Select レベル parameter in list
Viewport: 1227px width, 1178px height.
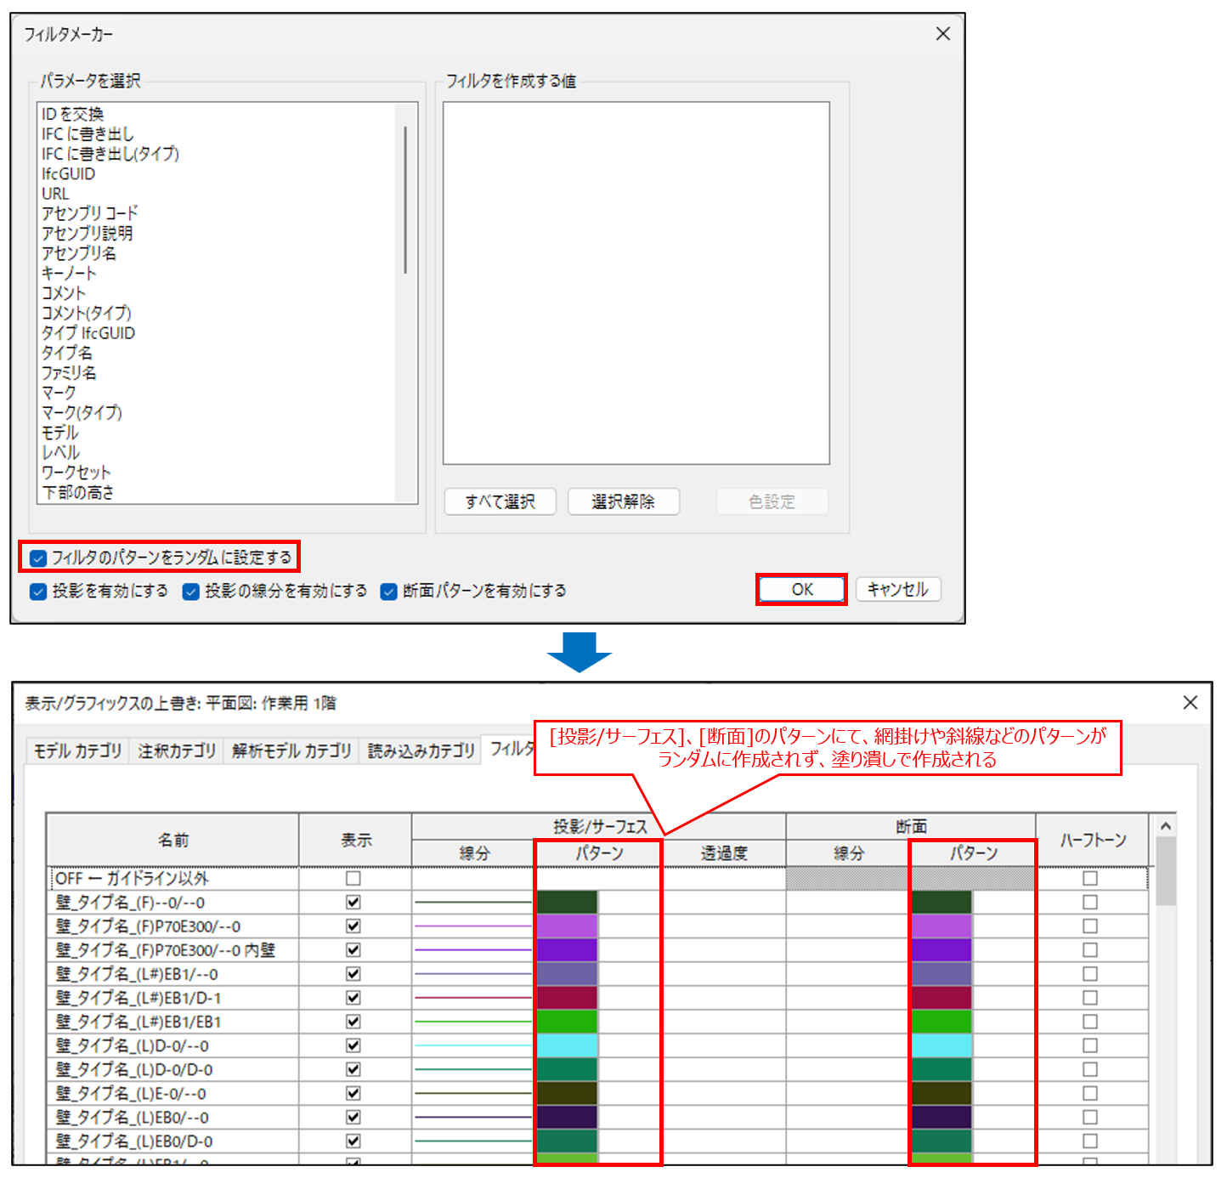60,452
